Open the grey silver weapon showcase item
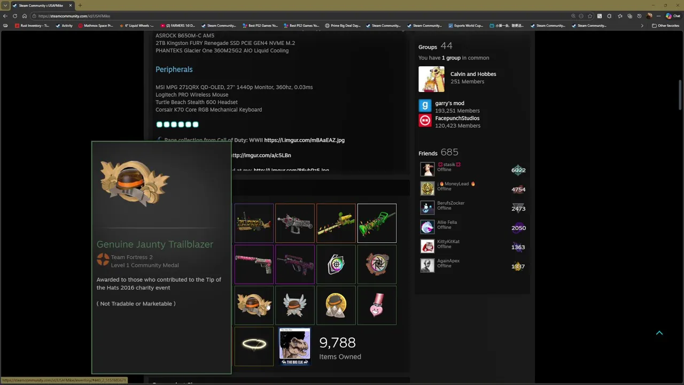684x385 pixels. pos(295,223)
